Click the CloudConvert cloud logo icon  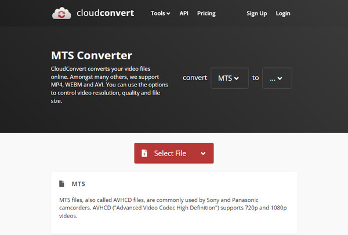61,13
